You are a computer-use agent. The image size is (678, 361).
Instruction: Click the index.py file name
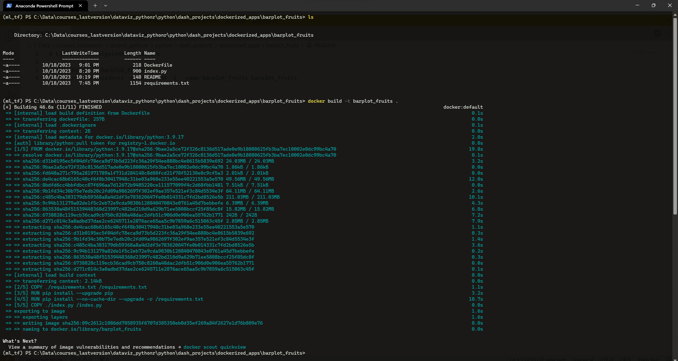pyautogui.click(x=155, y=71)
